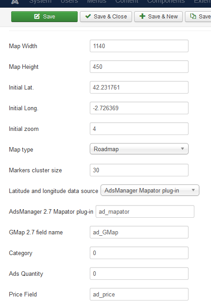Expand the Map type dropdown
This screenshot has height=305, width=211.
(x=139, y=149)
